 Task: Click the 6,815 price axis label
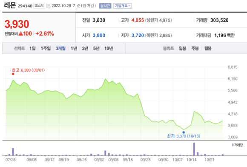click(x=233, y=67)
